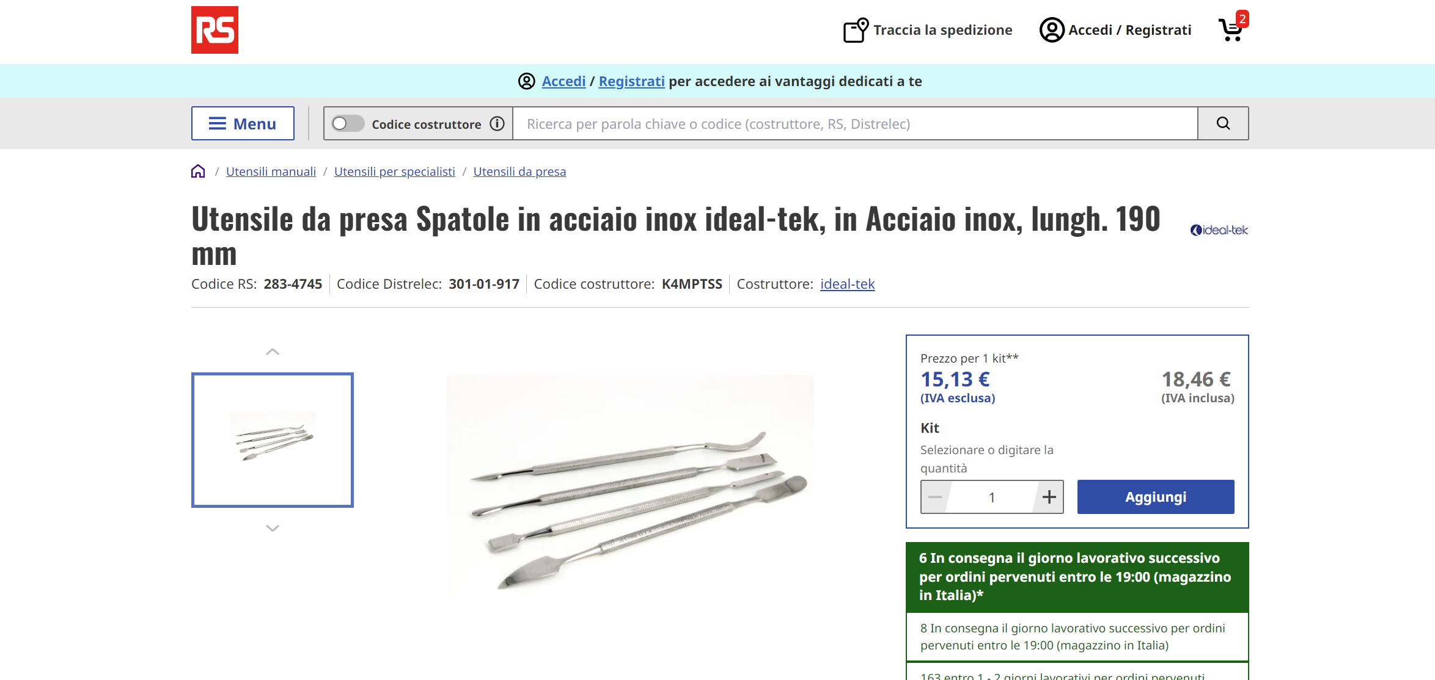The image size is (1435, 680).
Task: Decrease quantity with minus button
Action: click(x=936, y=497)
